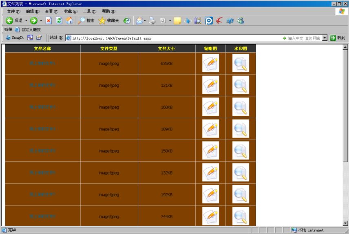Open 水印图 watermark for the 150KB file
The height and width of the screenshot is (234, 349).
(241, 150)
